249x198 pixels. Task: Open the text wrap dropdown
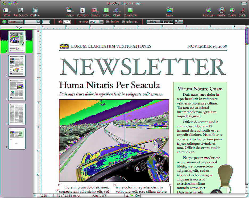(x=179, y=22)
